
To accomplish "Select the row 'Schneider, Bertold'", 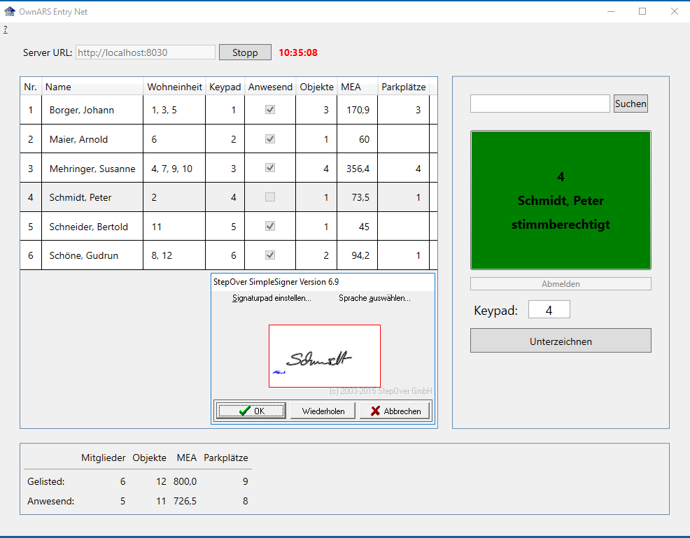I will (x=229, y=226).
